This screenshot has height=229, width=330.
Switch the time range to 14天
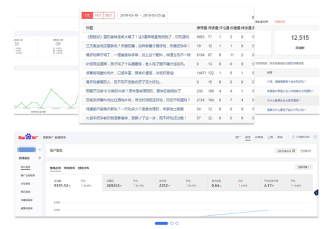click(x=98, y=16)
